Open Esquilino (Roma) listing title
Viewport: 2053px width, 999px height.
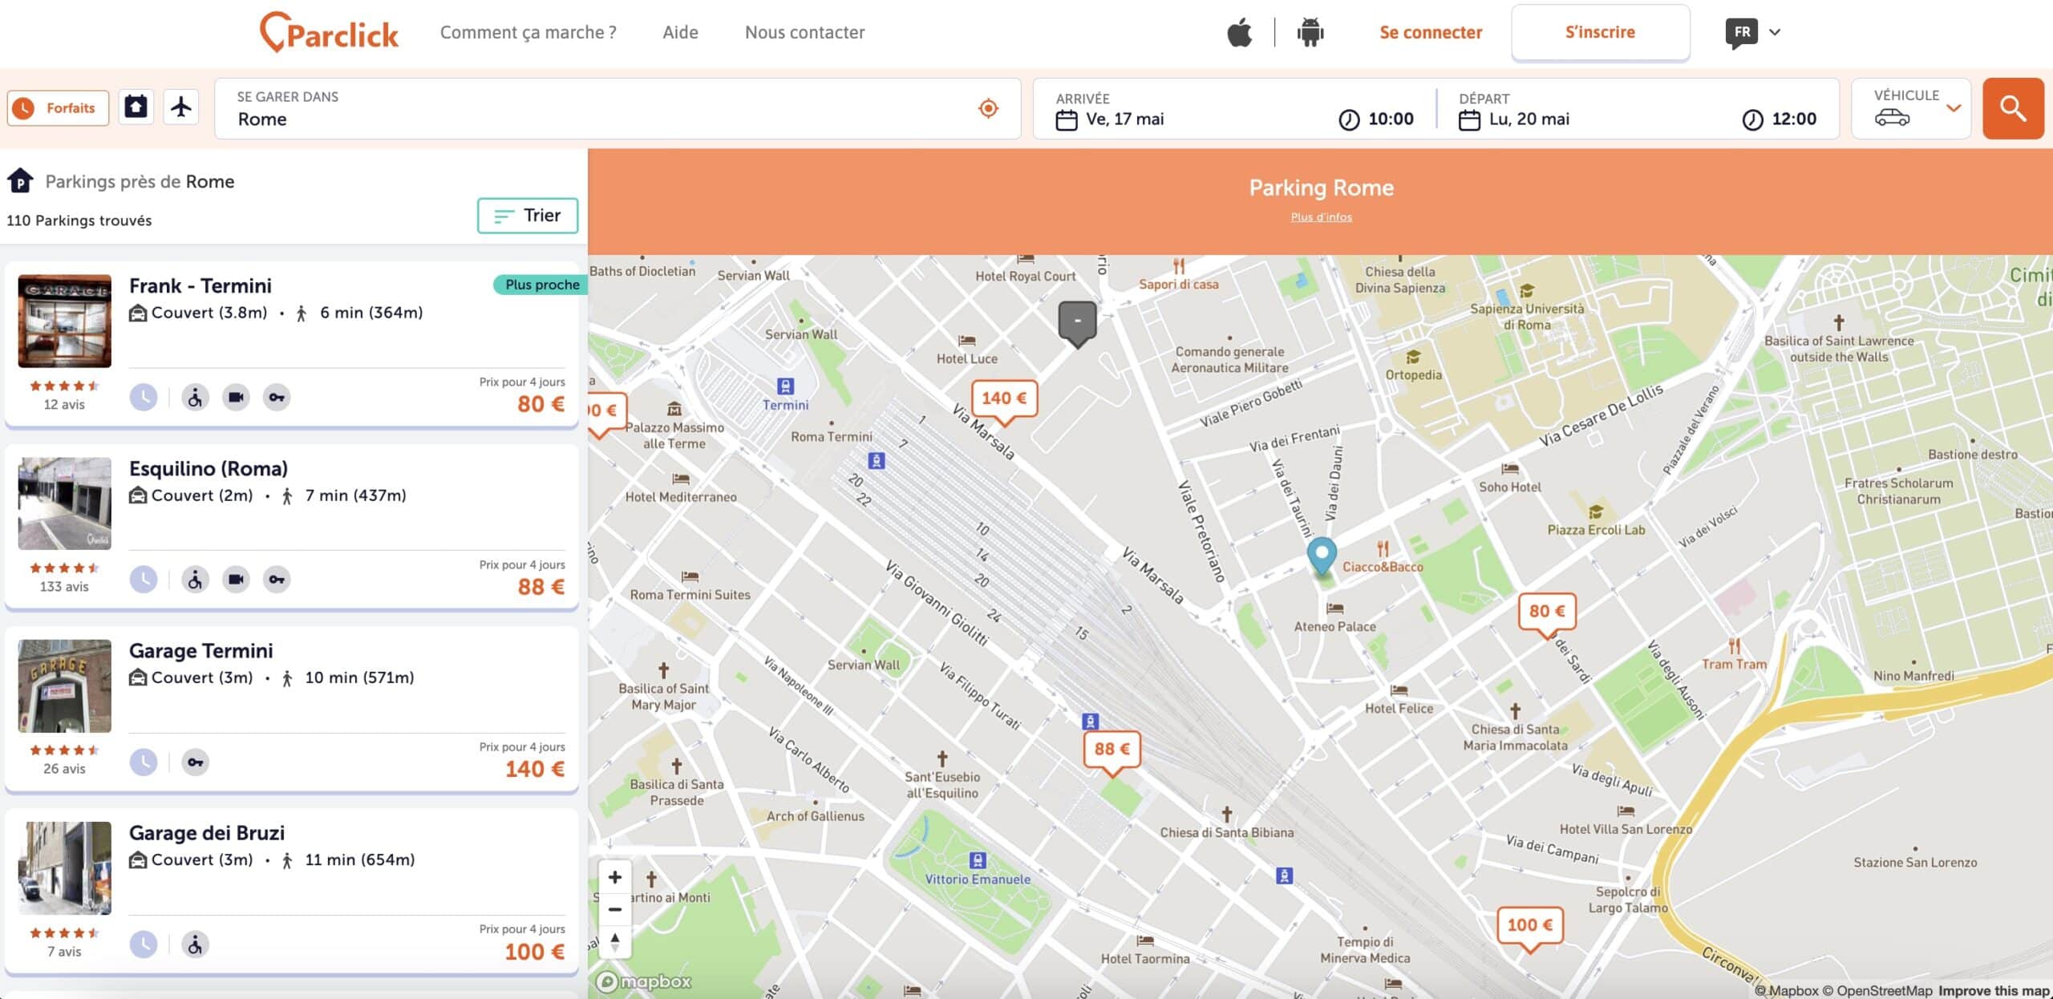209,469
